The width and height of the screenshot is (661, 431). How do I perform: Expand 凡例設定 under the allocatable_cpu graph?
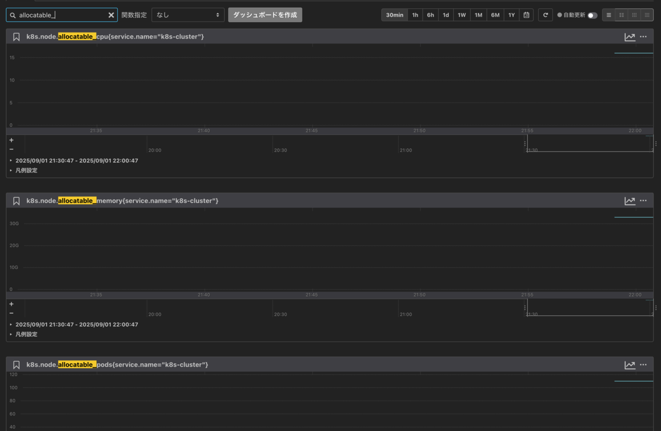tap(26, 170)
